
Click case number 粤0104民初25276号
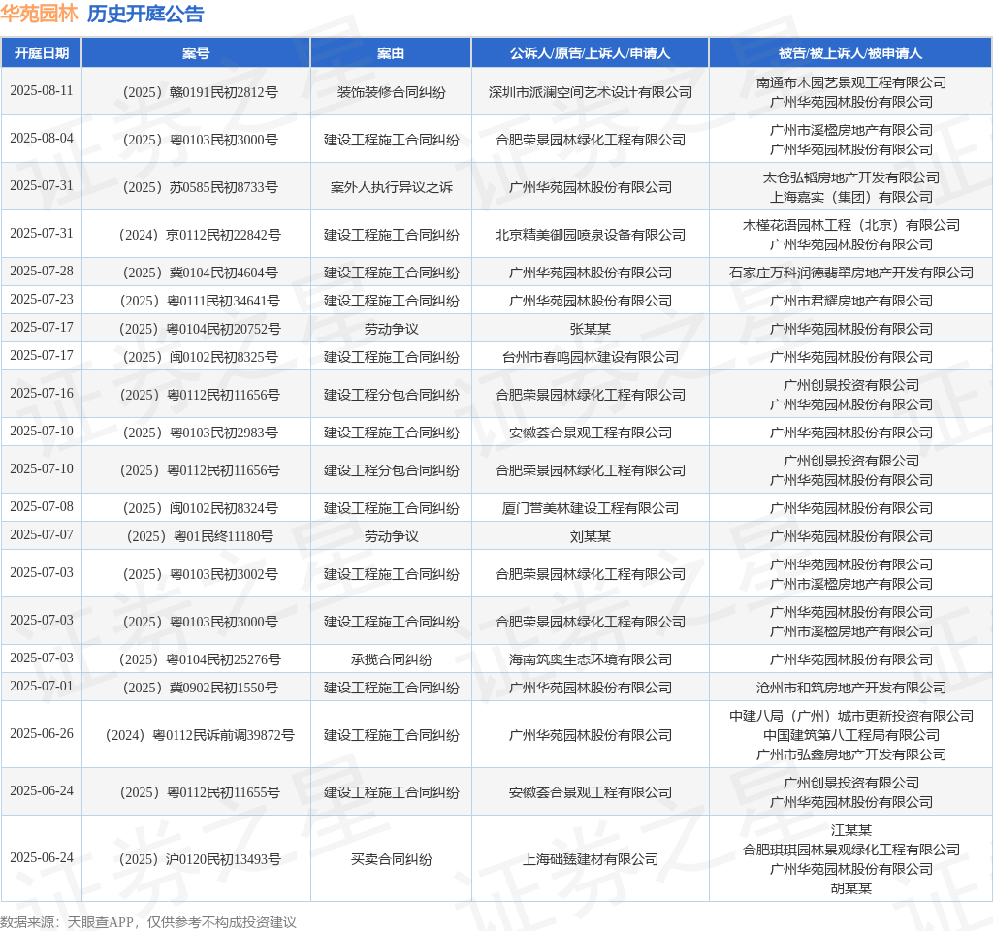coord(200,659)
